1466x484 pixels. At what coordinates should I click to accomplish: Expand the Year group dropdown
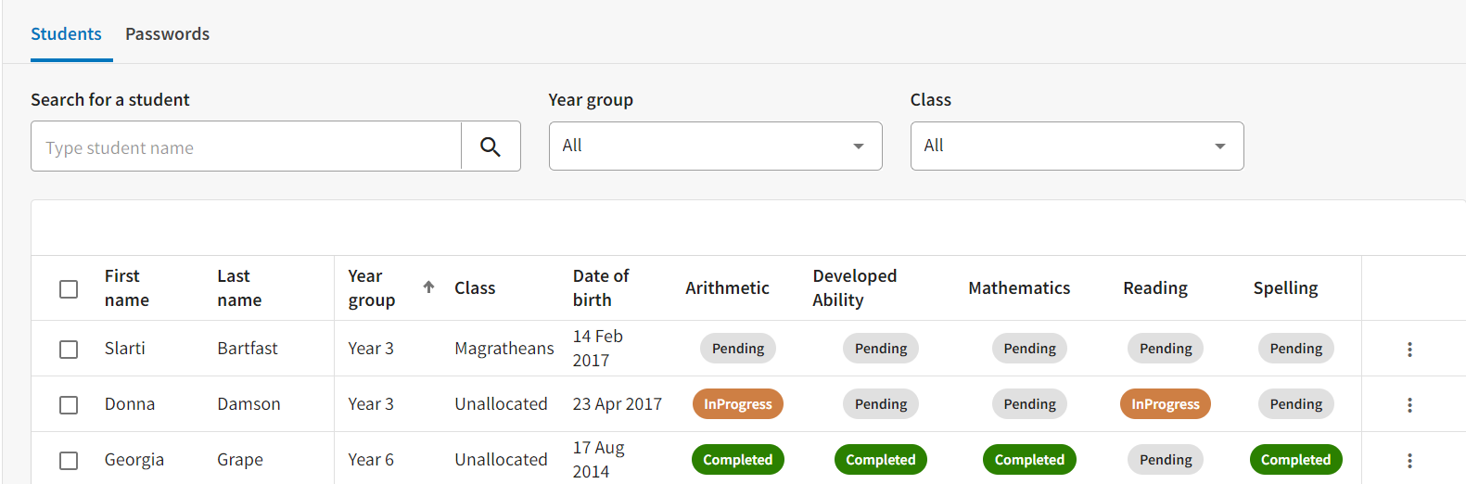click(x=715, y=146)
